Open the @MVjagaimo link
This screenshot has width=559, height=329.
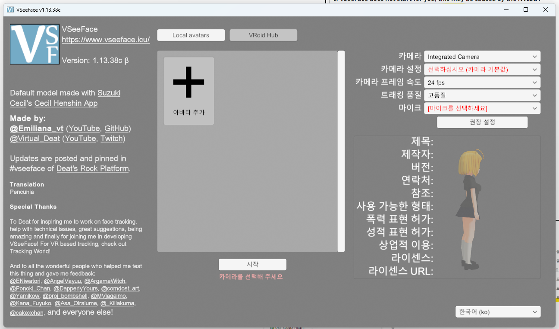(x=109, y=296)
